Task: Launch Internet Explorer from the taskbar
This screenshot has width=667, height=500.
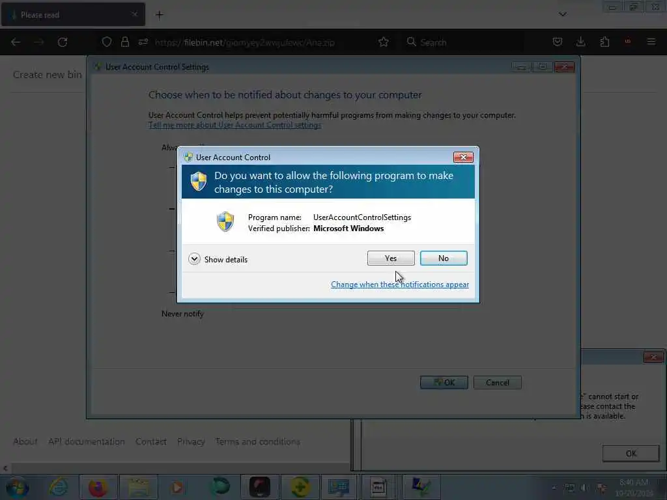Action: [x=58, y=487]
